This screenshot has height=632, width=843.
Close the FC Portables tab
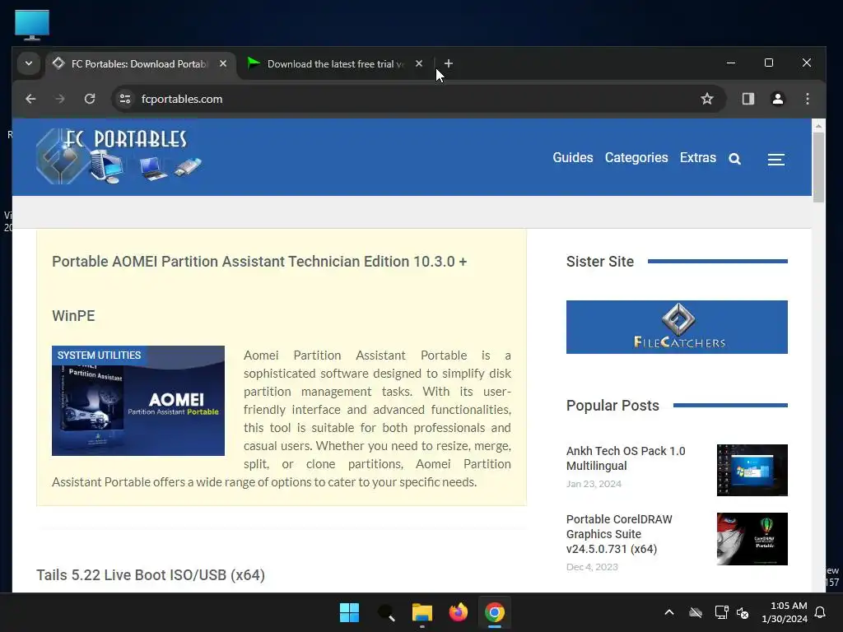pyautogui.click(x=222, y=64)
